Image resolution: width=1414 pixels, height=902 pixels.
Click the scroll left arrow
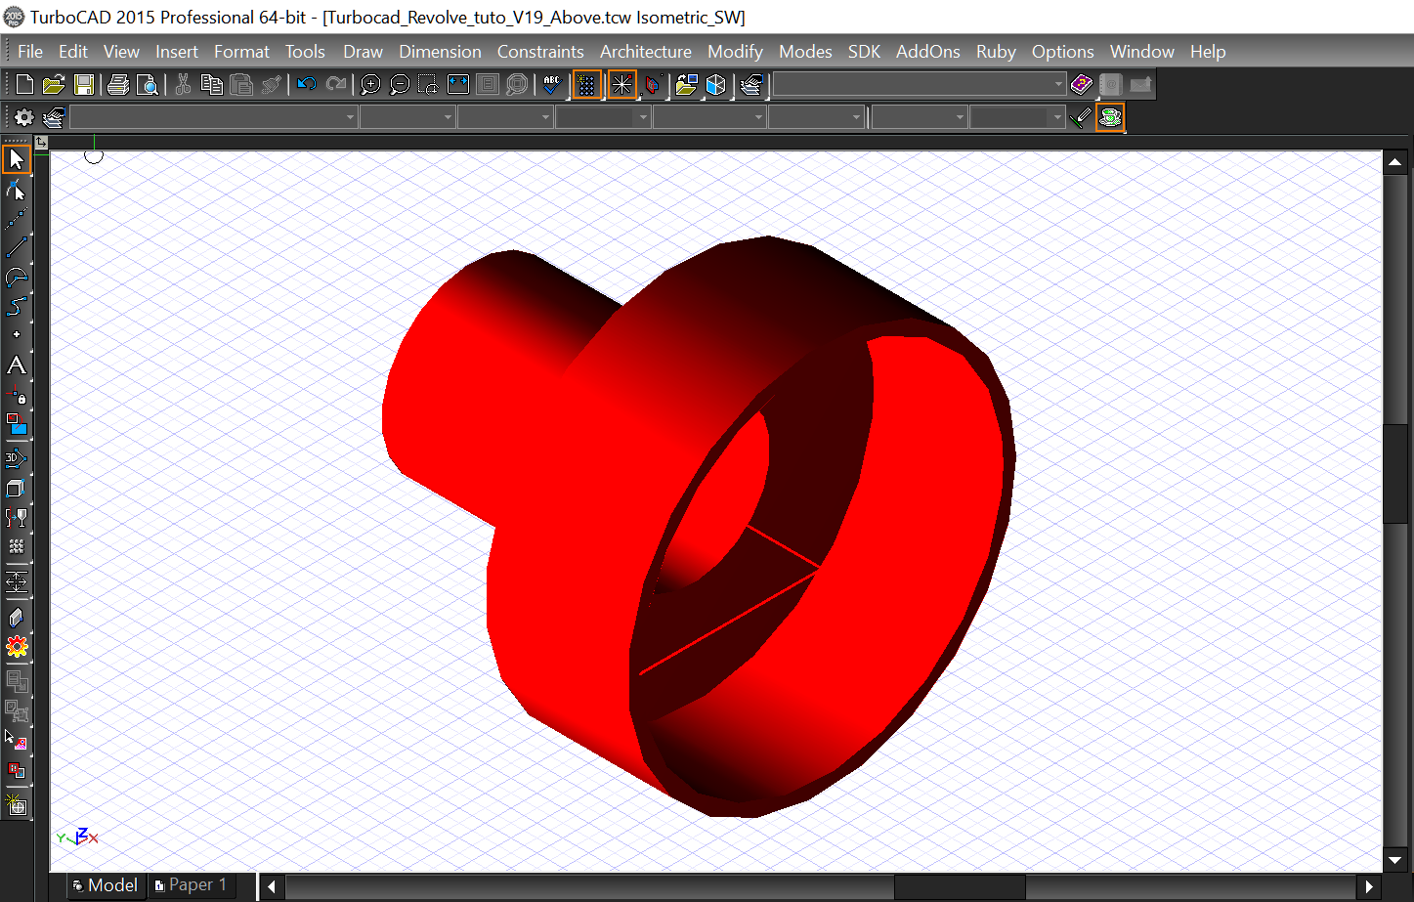(272, 886)
